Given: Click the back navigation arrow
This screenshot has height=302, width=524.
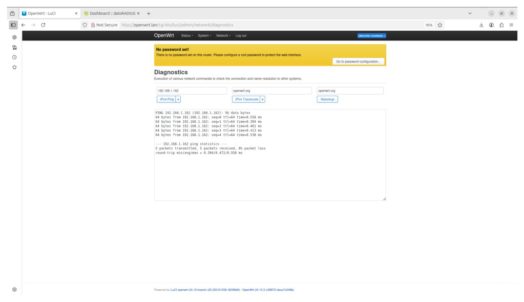Looking at the screenshot, I should tap(23, 25).
